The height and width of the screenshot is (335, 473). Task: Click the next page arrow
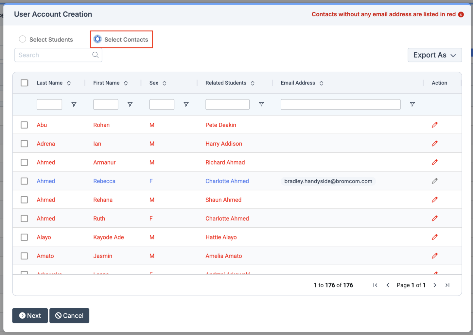(435, 285)
